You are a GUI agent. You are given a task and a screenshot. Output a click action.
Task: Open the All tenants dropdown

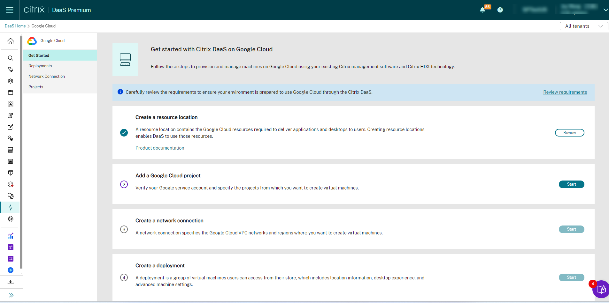[x=583, y=26]
